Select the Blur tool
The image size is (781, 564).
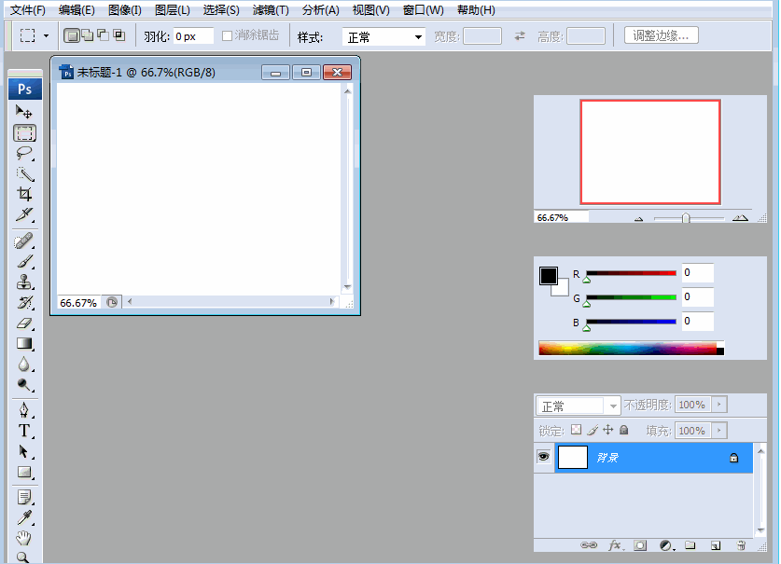24,364
